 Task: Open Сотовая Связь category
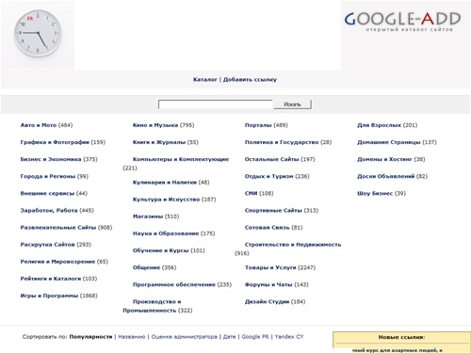(267, 228)
